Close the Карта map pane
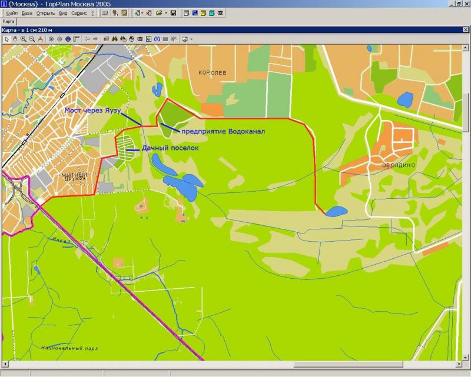 (x=465, y=30)
